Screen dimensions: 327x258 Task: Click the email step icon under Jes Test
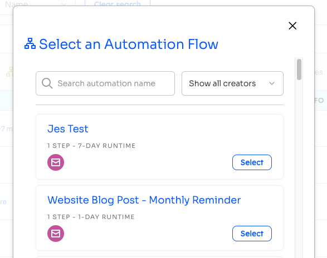coord(56,162)
